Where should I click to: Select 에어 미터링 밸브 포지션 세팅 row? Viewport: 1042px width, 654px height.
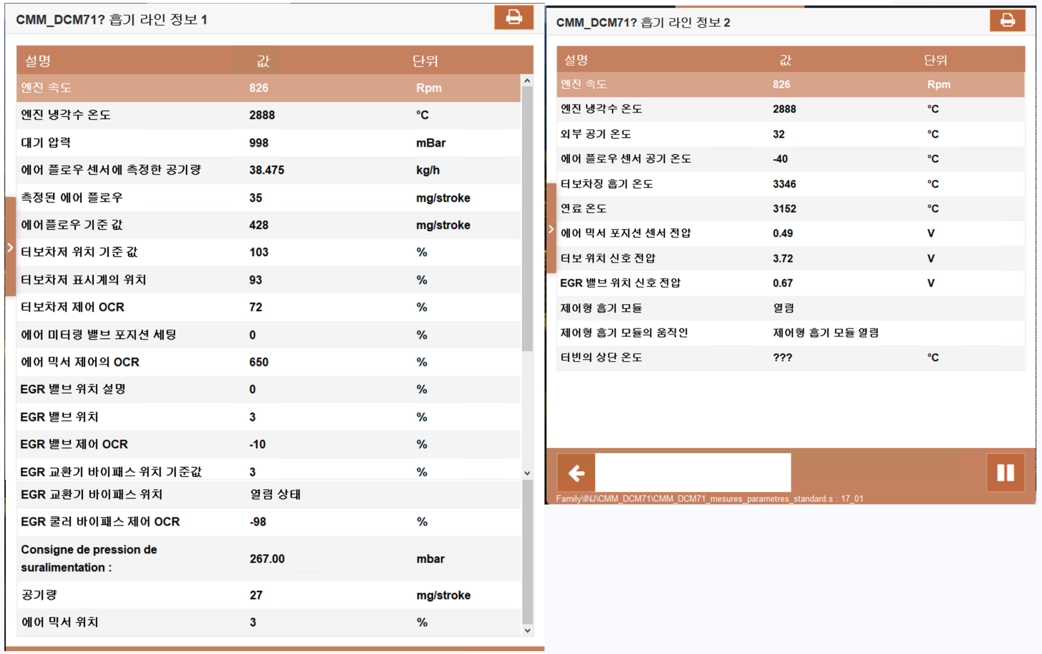pos(268,335)
